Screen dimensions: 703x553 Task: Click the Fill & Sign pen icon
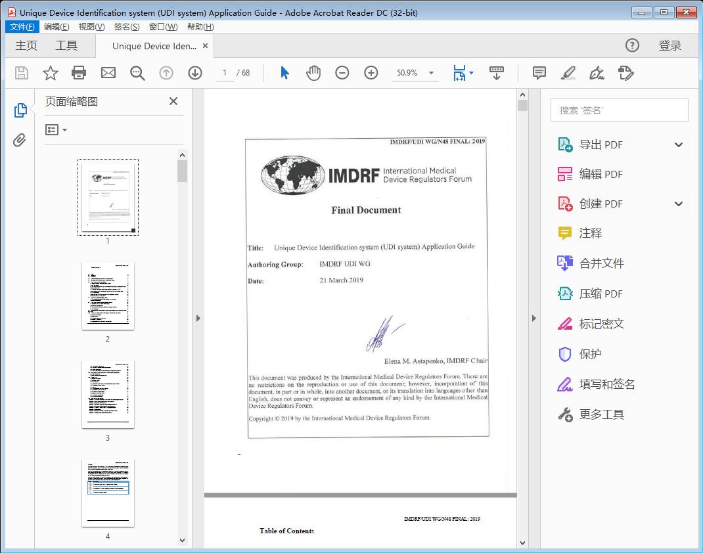coord(597,73)
